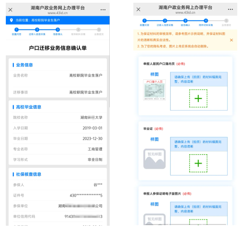Viewport: 238px width, 230px height.
Task: Select step 3 信息确认 on left screen
Action: [x=58, y=29]
